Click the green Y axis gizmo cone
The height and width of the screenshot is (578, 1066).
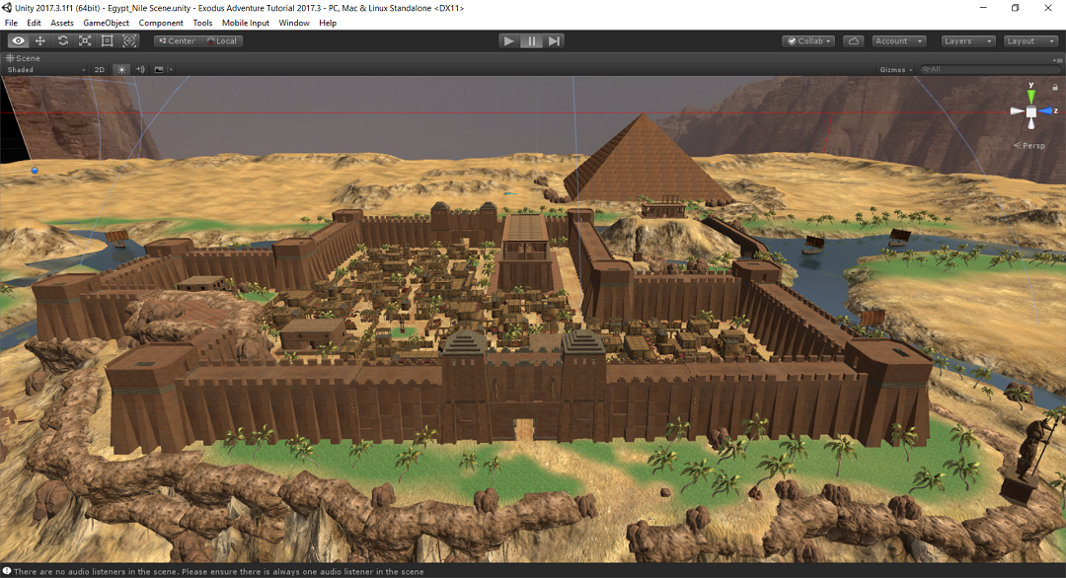(x=1031, y=97)
